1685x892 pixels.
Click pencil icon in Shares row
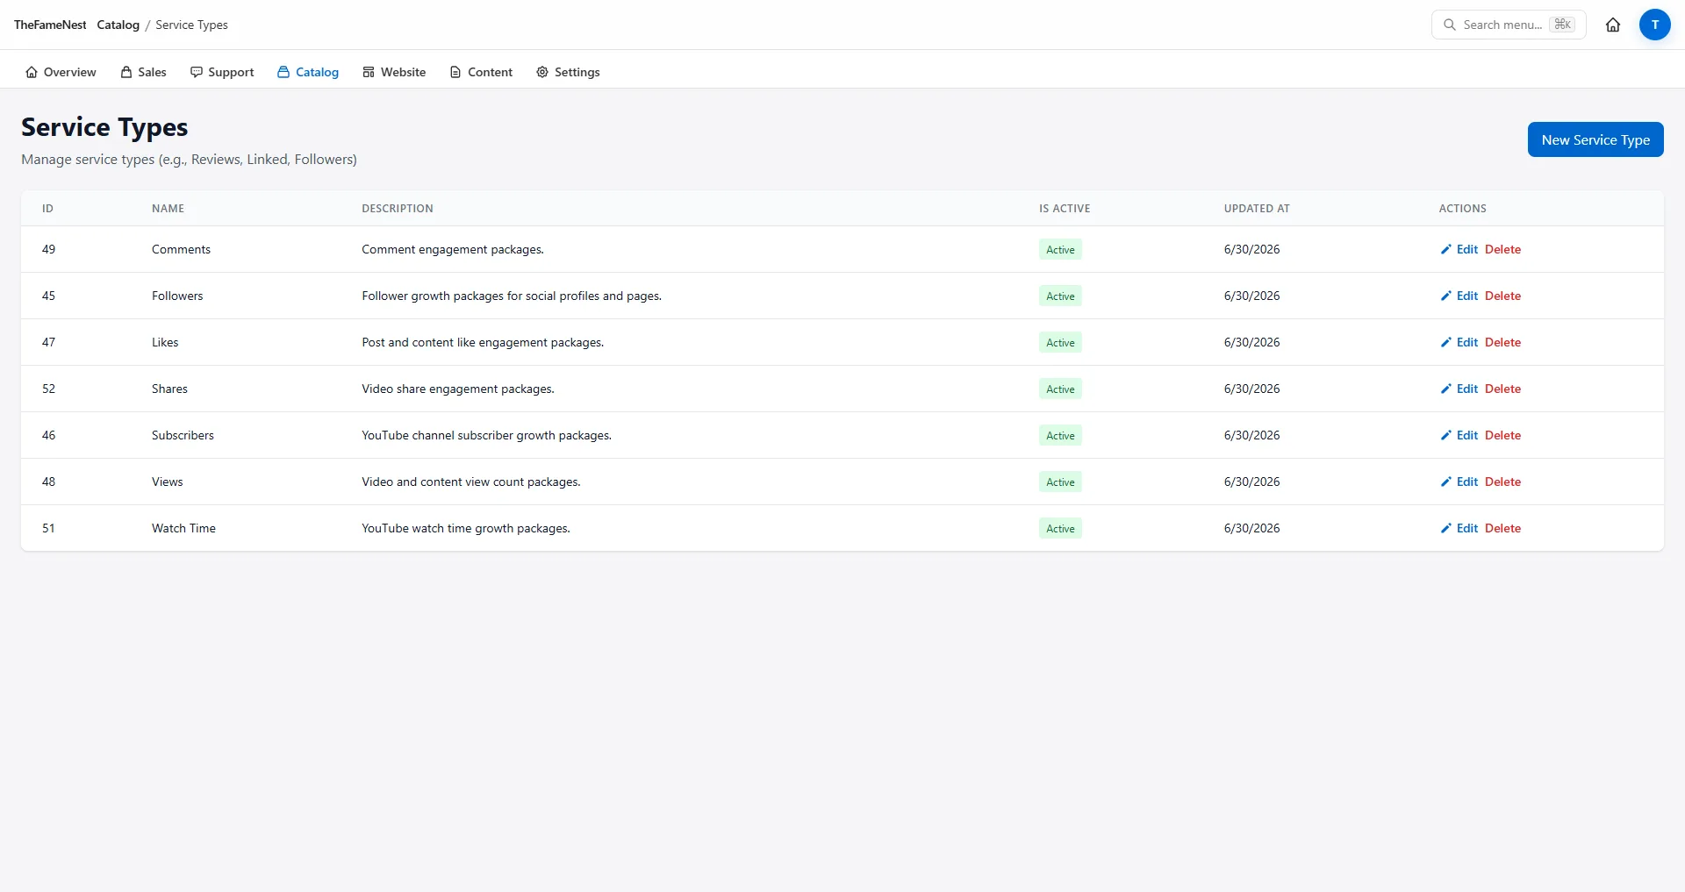pyautogui.click(x=1446, y=389)
